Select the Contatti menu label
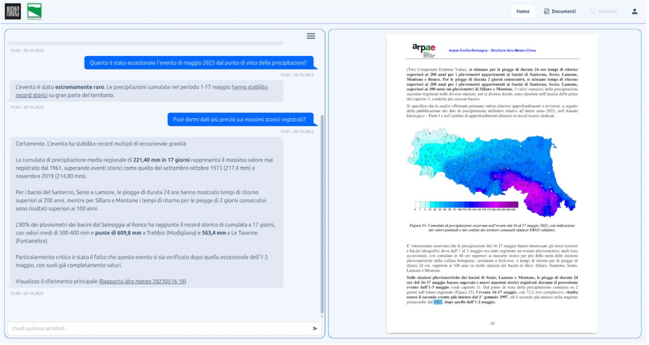 [x=607, y=11]
